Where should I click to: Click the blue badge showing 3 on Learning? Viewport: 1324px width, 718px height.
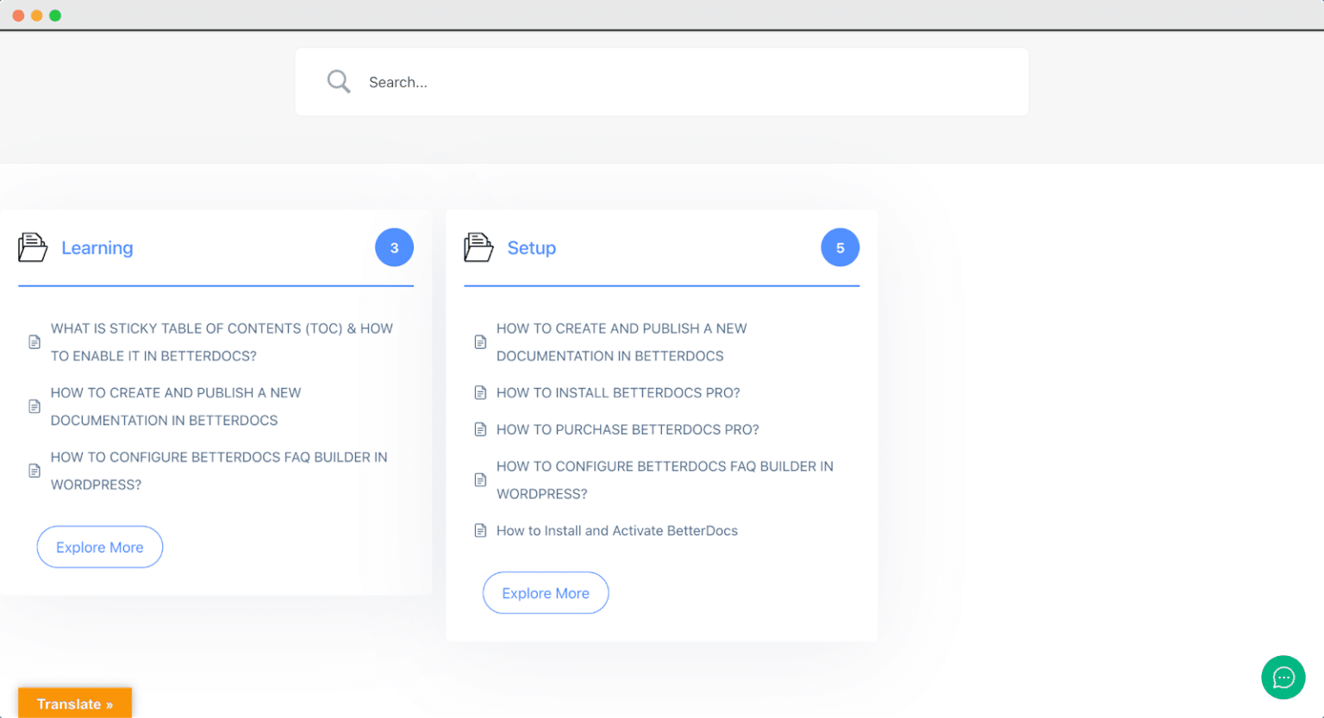click(394, 247)
